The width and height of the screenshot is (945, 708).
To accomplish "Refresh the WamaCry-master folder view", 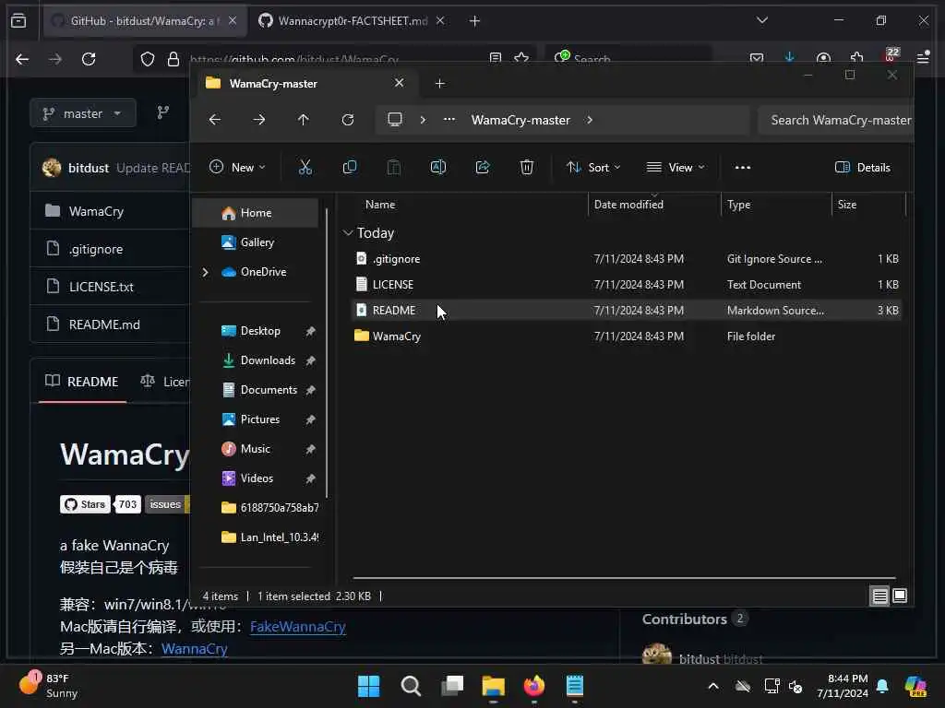I will pos(348,120).
